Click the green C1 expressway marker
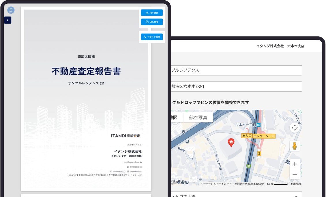The height and width of the screenshot is (197, 326). point(248,166)
